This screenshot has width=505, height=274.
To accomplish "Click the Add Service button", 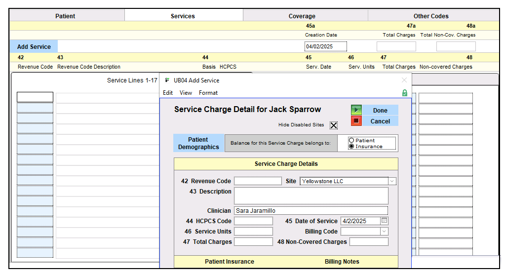I will coord(34,47).
